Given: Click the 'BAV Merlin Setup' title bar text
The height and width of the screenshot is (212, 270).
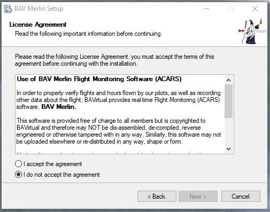Looking at the screenshot, I should pyautogui.click(x=38, y=9).
